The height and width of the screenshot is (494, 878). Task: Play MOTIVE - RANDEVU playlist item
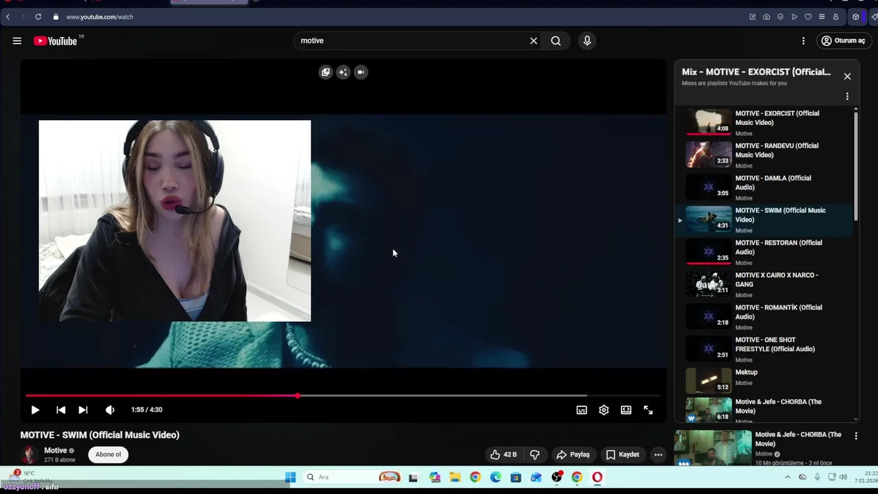click(x=765, y=155)
